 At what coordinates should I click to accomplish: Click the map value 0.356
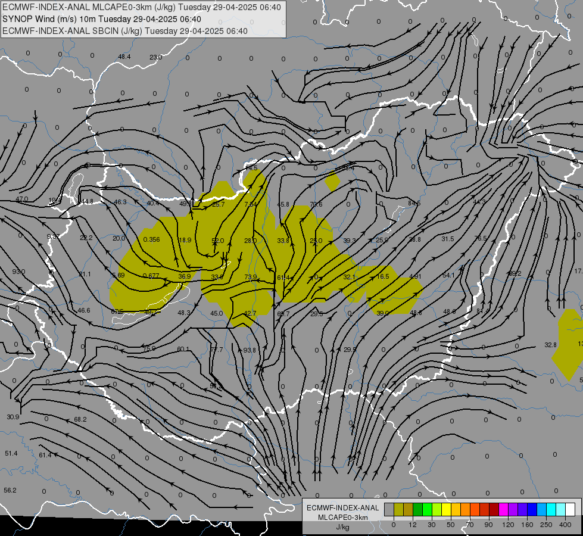click(151, 239)
